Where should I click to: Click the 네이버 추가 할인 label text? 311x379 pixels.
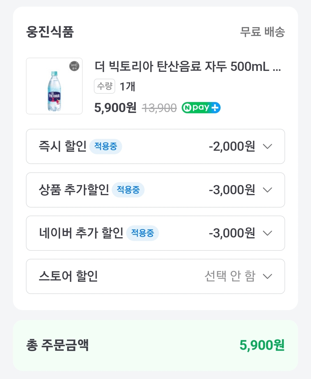tap(81, 233)
